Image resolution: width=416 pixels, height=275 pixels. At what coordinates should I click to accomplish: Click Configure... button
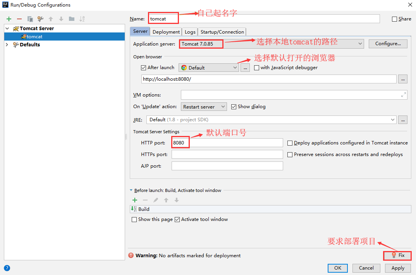click(x=388, y=44)
